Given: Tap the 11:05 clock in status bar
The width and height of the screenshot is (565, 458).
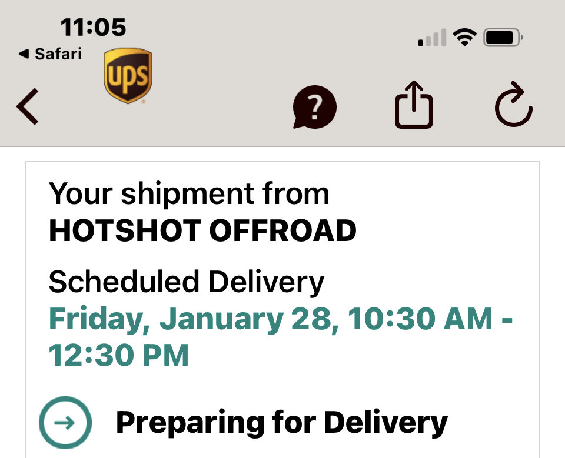Looking at the screenshot, I should click(x=94, y=28).
